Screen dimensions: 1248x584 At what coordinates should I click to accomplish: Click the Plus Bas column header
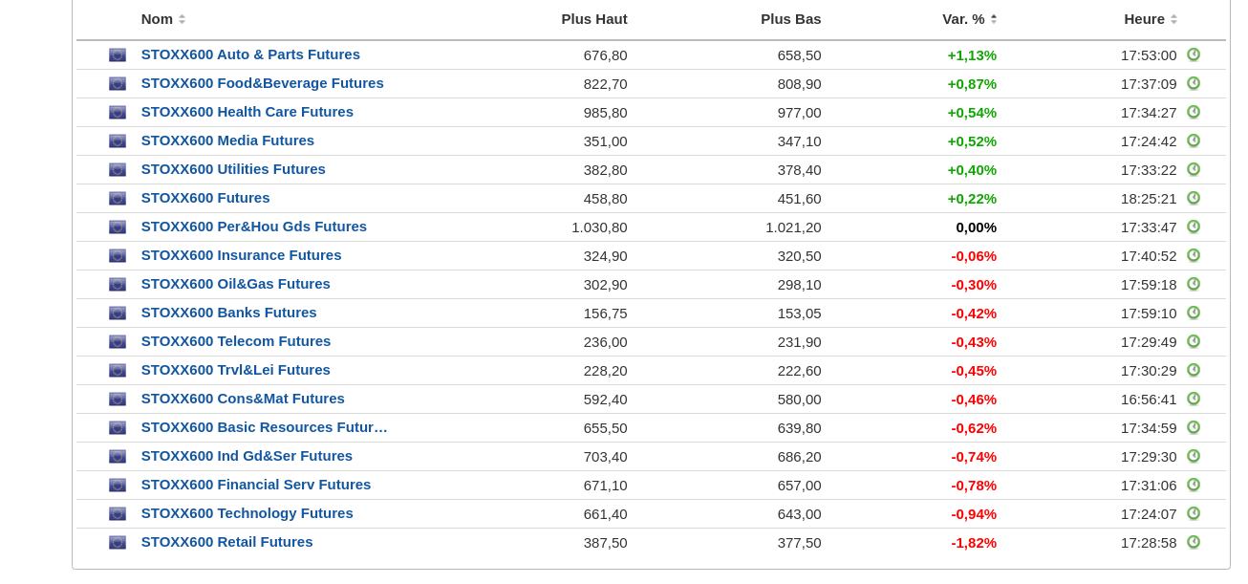(790, 19)
